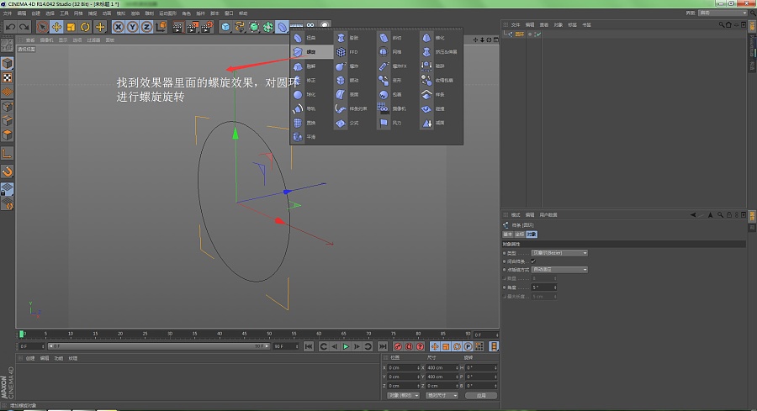The width and height of the screenshot is (757, 411).
Task: Enable the Texture mode checkerboard icon
Action: pos(8,77)
